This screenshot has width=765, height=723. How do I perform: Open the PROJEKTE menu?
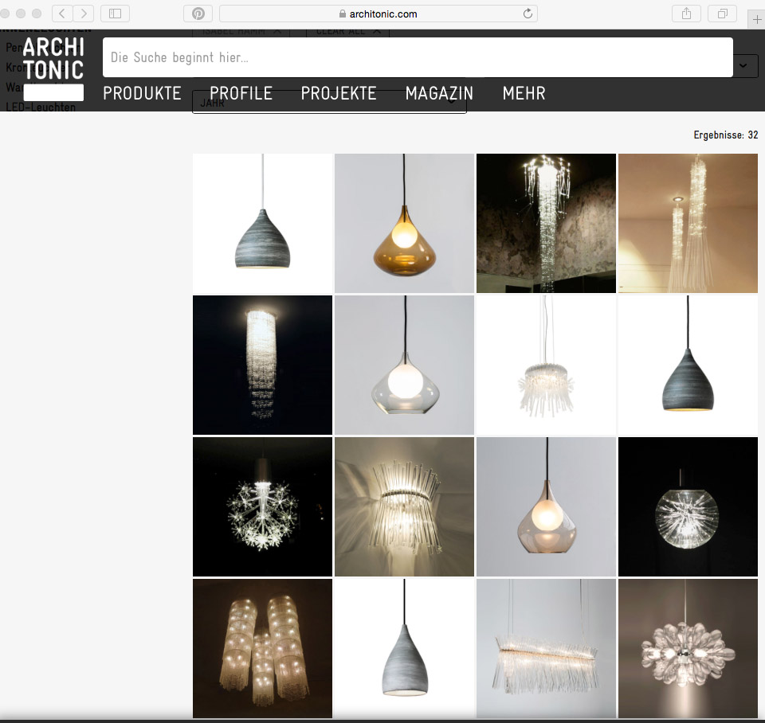click(x=339, y=93)
